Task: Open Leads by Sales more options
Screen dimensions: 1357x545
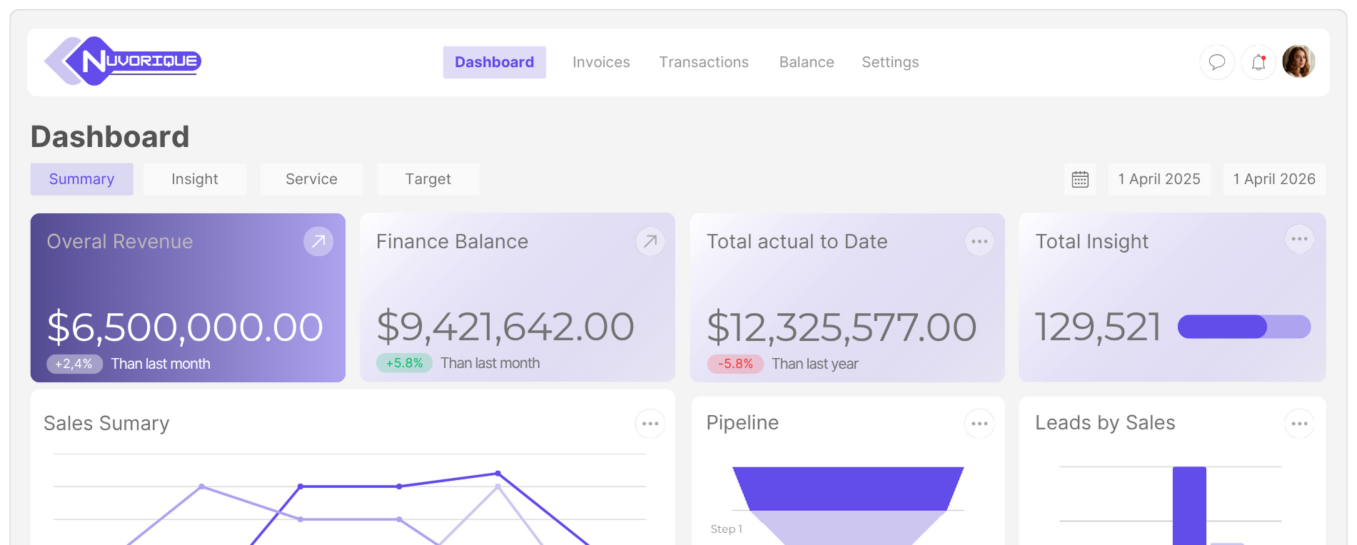Action: [1299, 424]
